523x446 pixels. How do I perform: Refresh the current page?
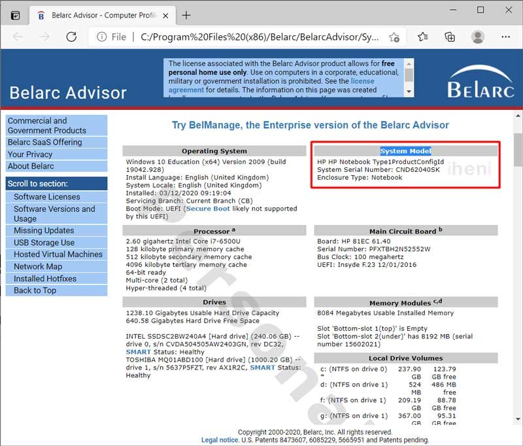click(71, 37)
